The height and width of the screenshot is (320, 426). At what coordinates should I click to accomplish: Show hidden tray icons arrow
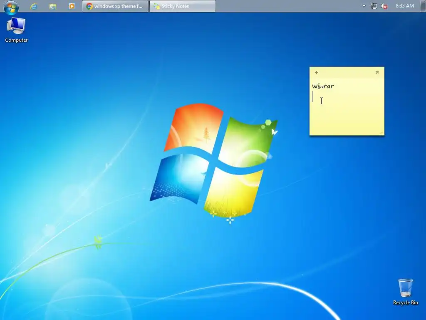[364, 6]
